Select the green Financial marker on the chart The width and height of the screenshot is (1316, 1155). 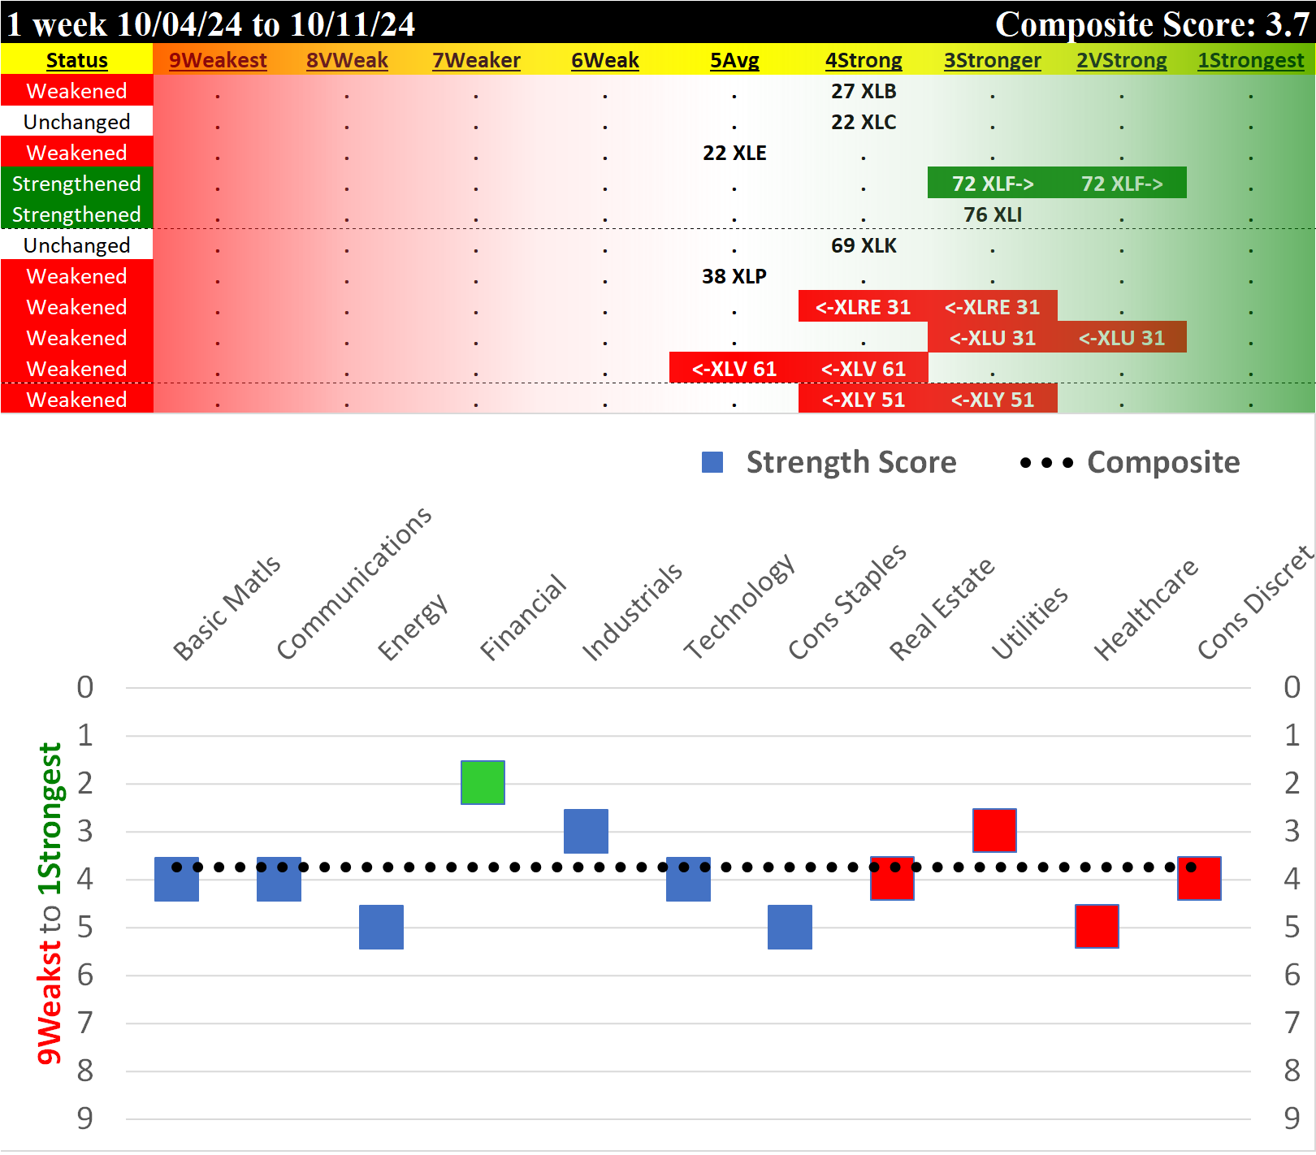[x=483, y=782]
